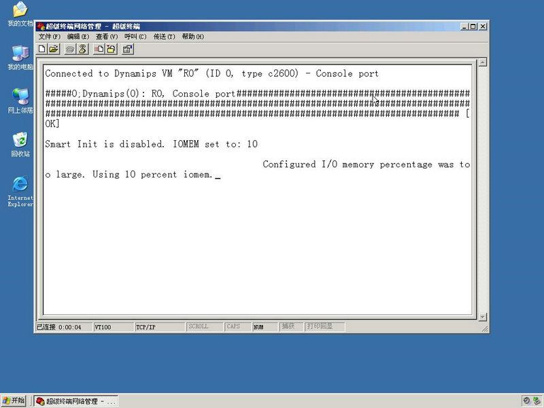Select 我的电脑 desktop icon

coord(20,58)
